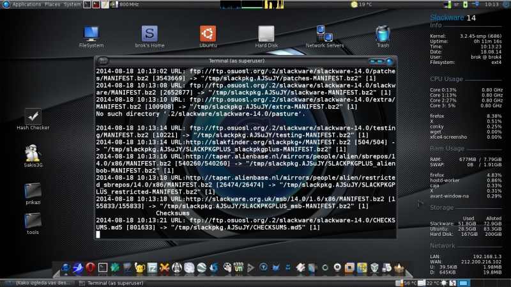Click LAN address 192.168.1.3 in conky
The image size is (511, 287).
pos(487,256)
